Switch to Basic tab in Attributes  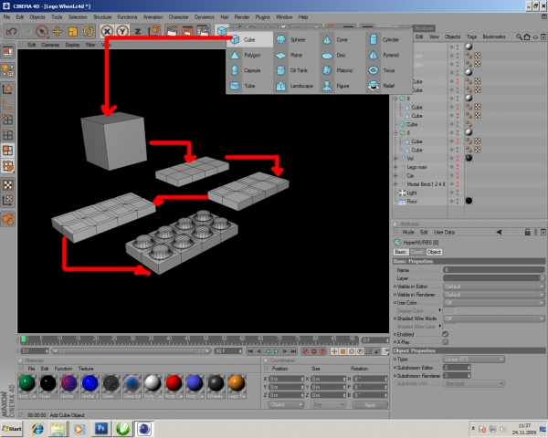401,252
